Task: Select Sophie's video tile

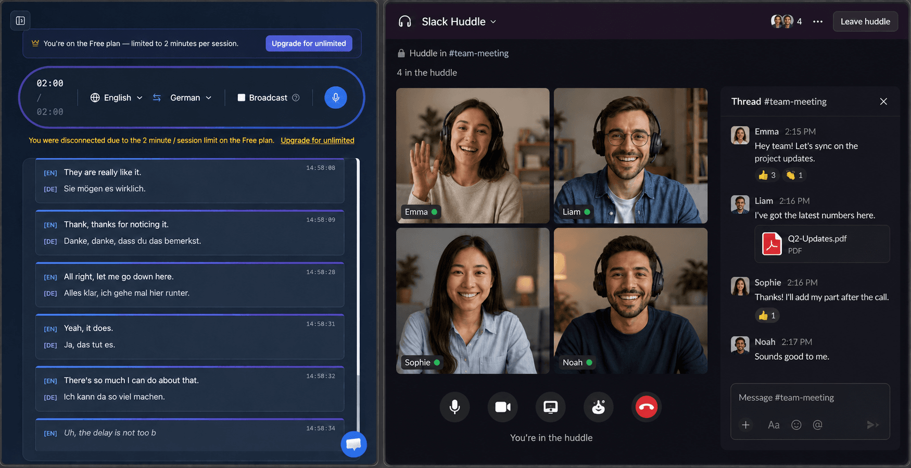Action: pos(473,301)
